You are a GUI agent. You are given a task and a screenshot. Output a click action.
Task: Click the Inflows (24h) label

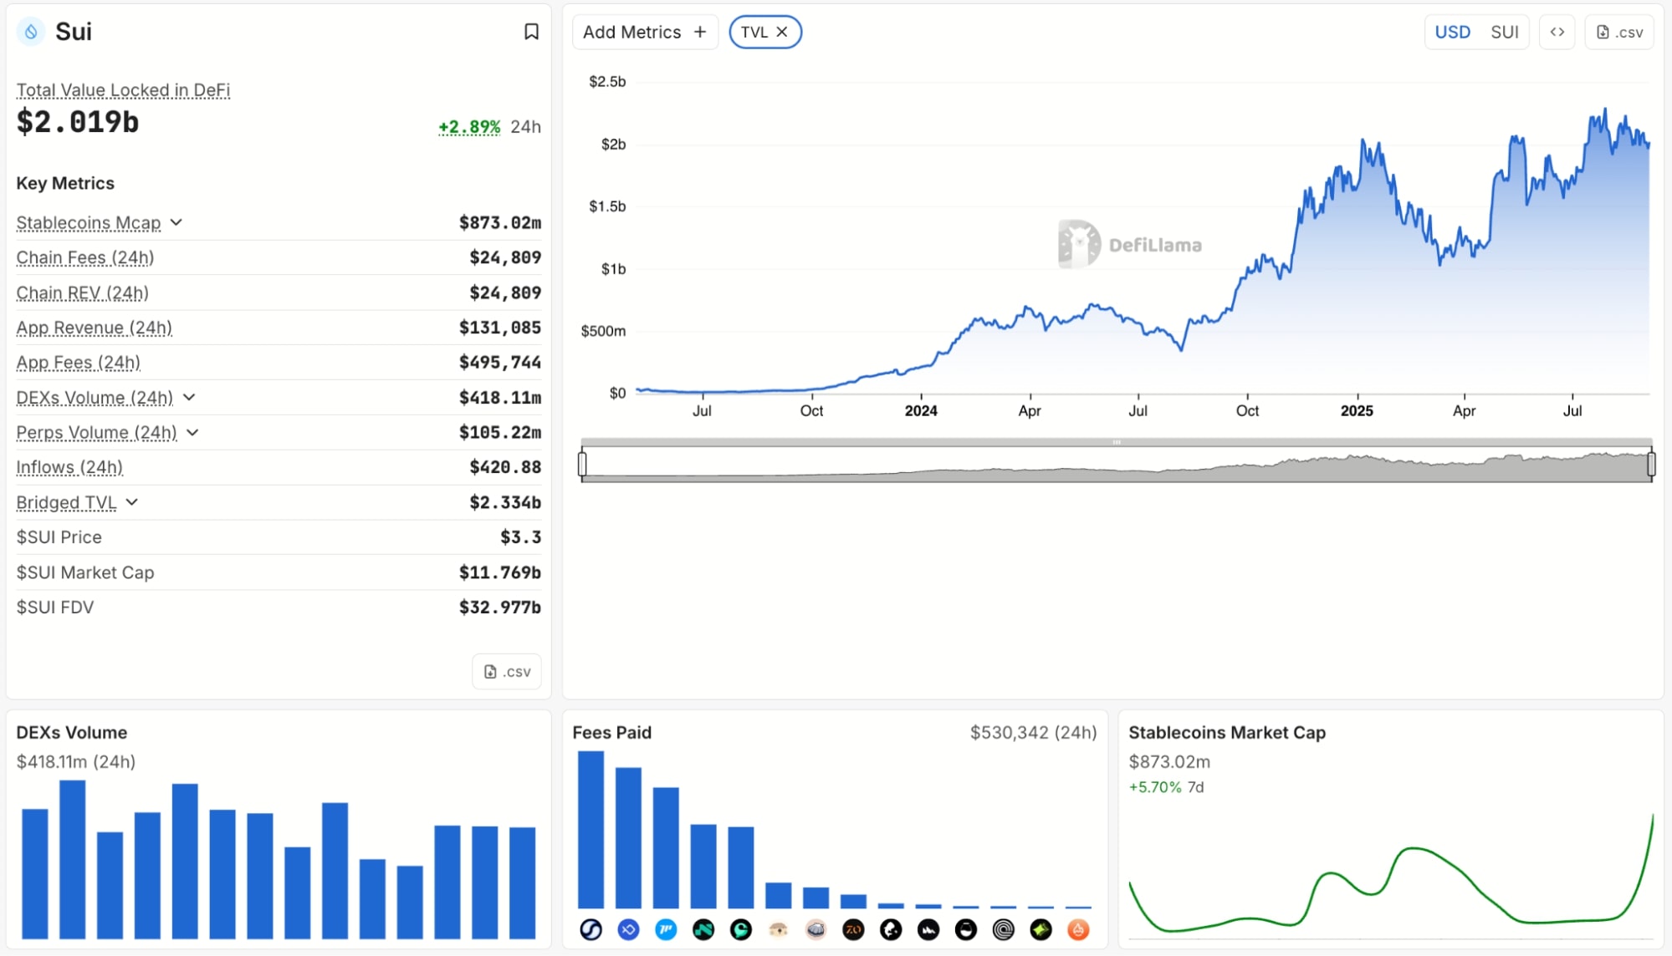[x=69, y=467]
